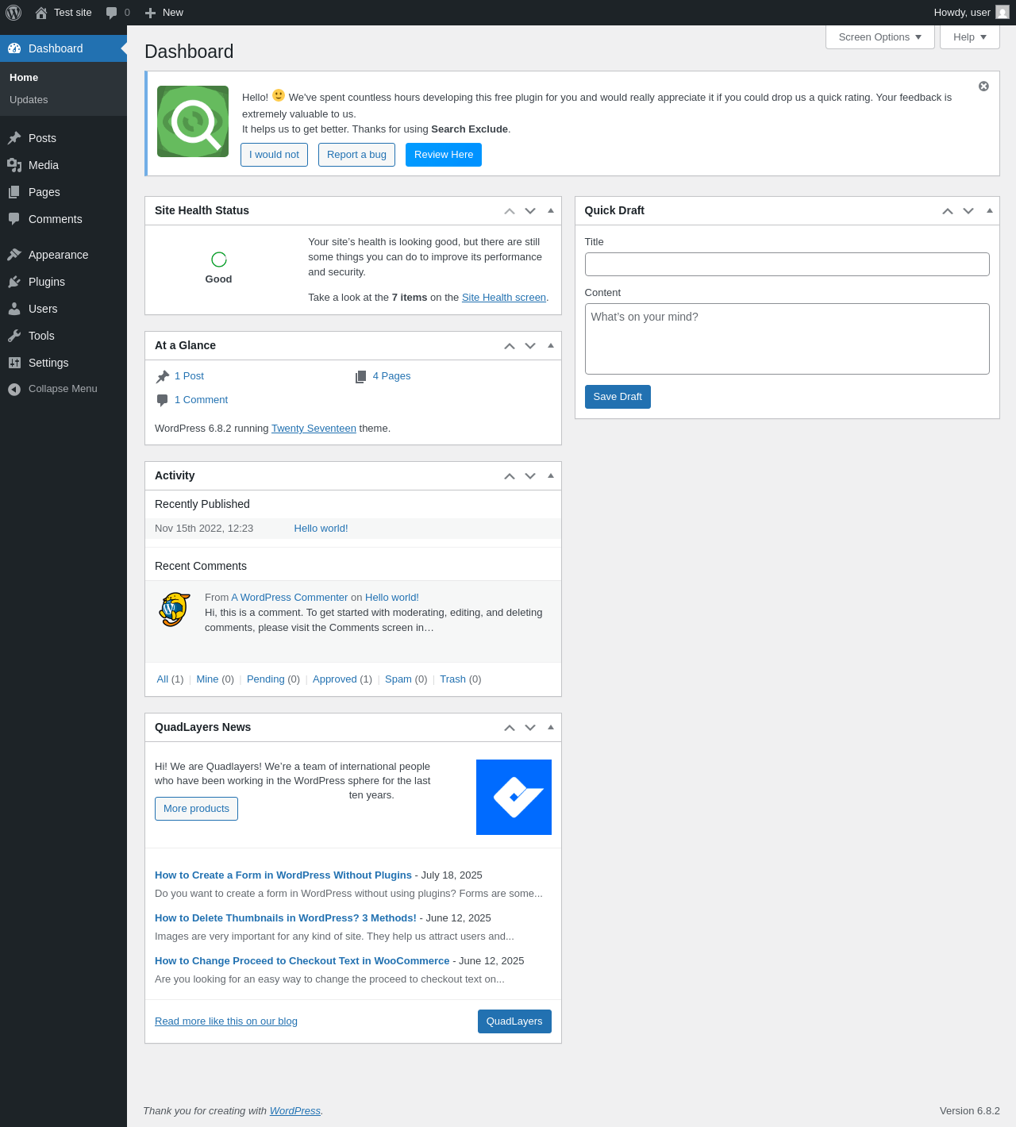Move Quick Draft widget down
This screenshot has height=1127, width=1016.
[968, 211]
